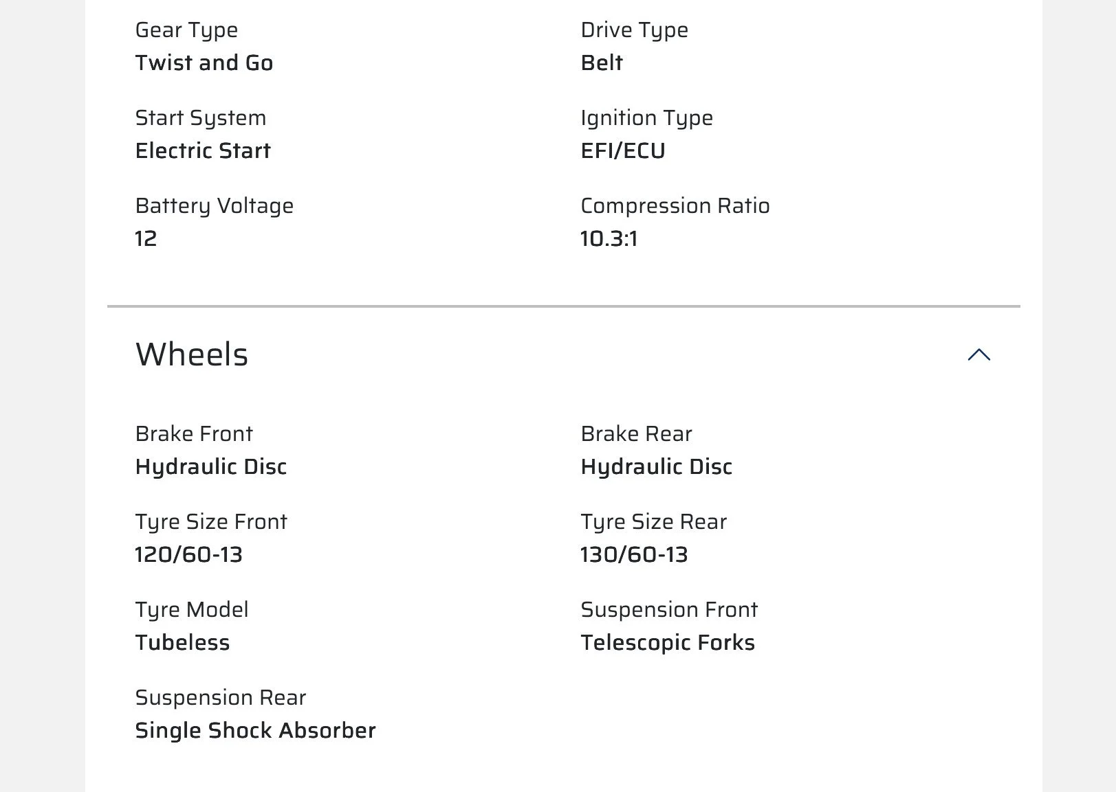Select the Electric Start value
The image size is (1116, 792).
203,150
